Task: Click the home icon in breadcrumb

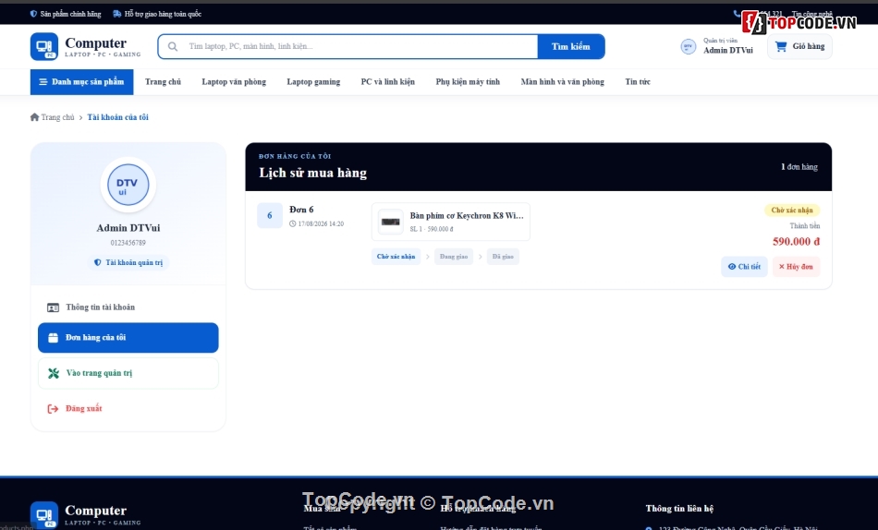Action: (35, 117)
